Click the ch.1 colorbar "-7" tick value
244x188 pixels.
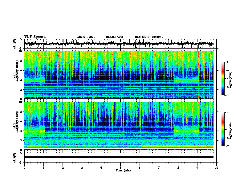(227, 95)
